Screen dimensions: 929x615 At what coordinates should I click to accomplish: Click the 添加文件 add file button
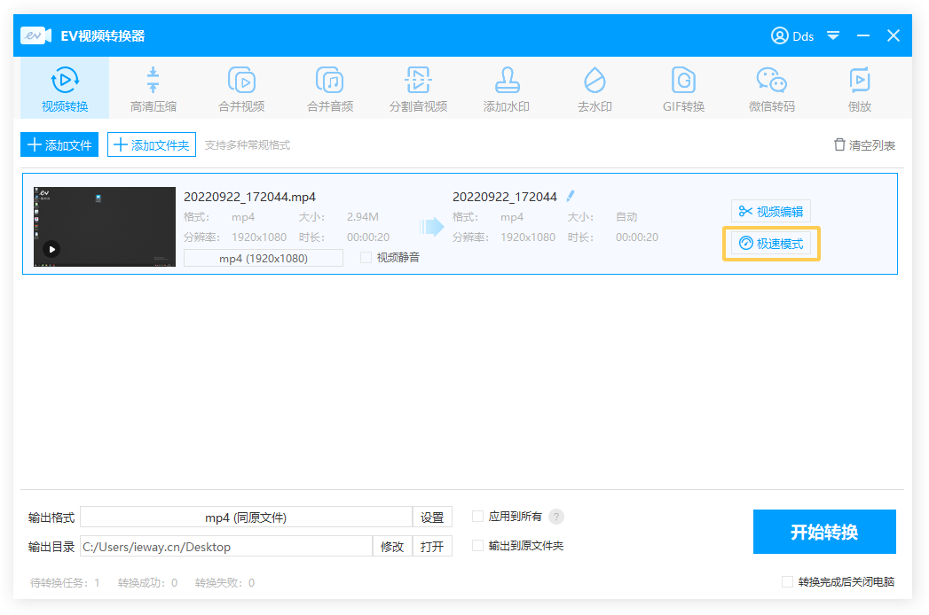(x=59, y=144)
